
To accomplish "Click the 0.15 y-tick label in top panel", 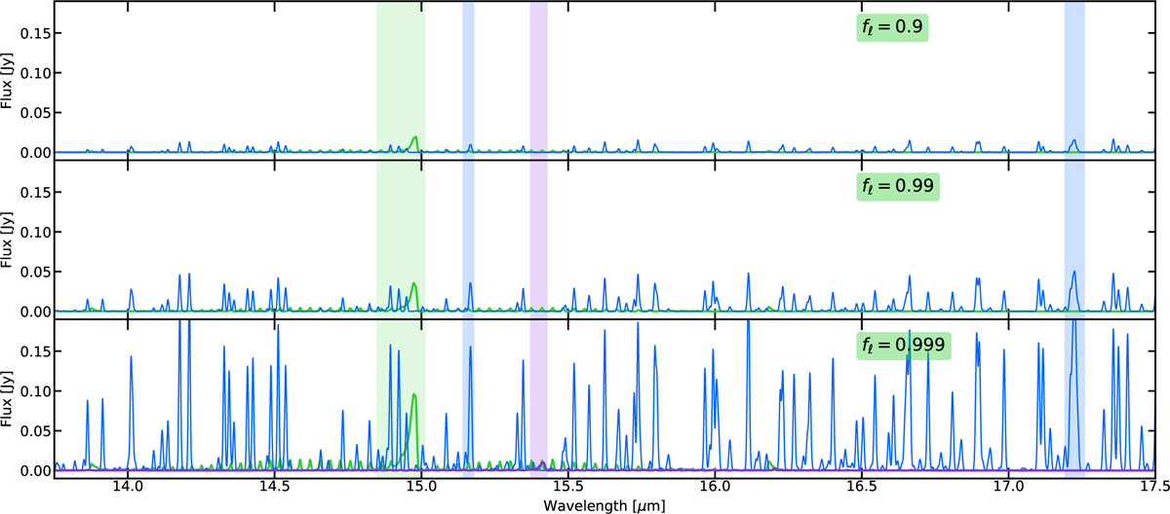I will click(x=39, y=33).
